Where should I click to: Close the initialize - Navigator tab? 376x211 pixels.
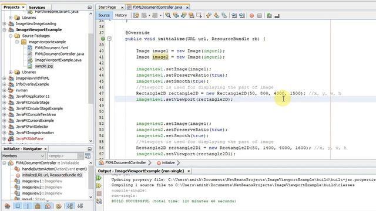(46, 149)
